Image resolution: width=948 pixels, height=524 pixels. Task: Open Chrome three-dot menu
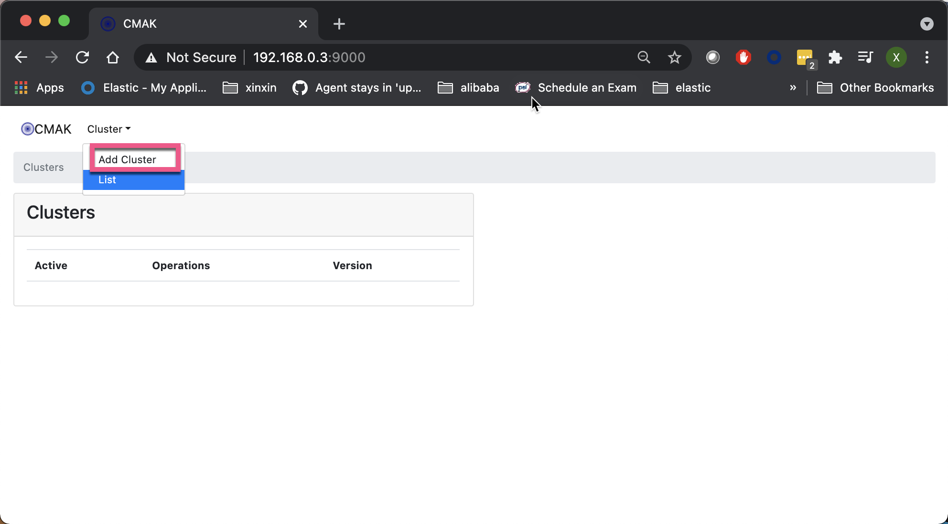(926, 58)
